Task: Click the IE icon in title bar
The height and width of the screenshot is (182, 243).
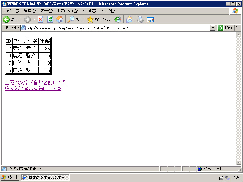Action: pyautogui.click(x=4, y=4)
